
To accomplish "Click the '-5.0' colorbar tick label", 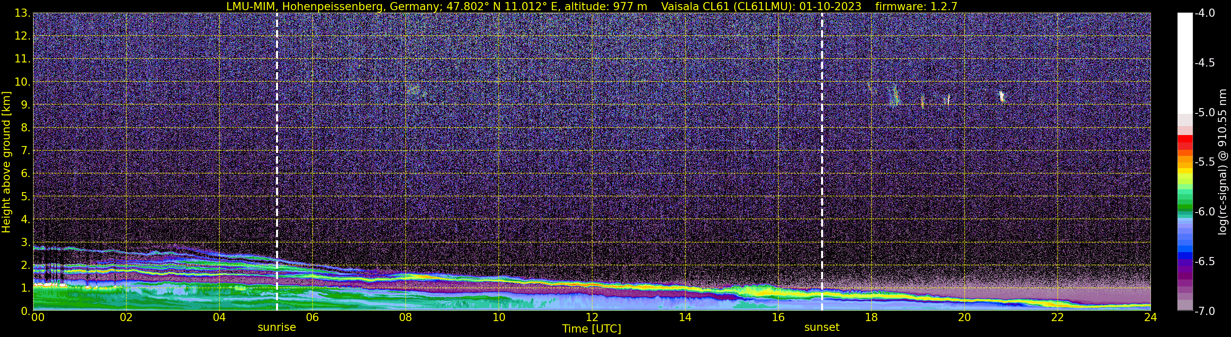I will (x=1204, y=112).
